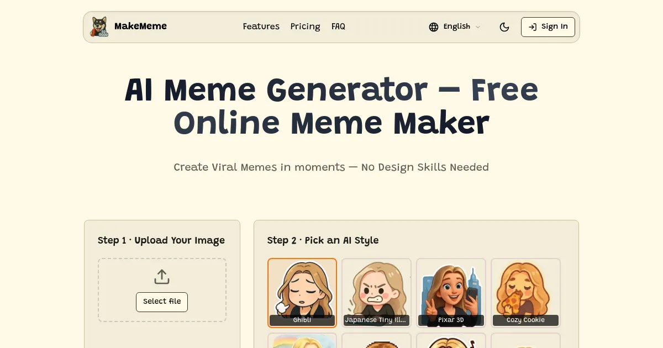663x348 pixels.
Task: Choose the Japanese Tiny Illustration style
Action: (x=376, y=293)
